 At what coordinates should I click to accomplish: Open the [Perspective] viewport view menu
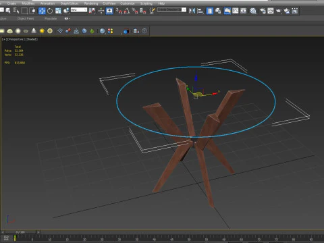click(x=16, y=39)
